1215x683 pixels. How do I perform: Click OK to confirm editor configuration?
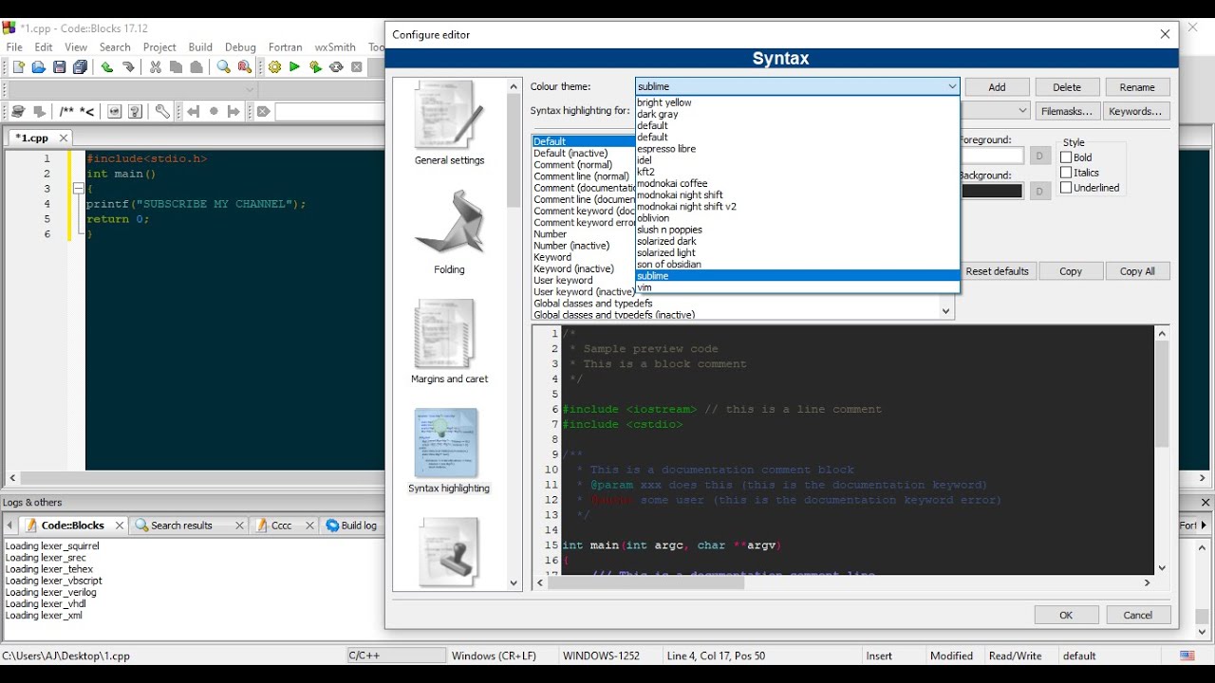tap(1066, 615)
